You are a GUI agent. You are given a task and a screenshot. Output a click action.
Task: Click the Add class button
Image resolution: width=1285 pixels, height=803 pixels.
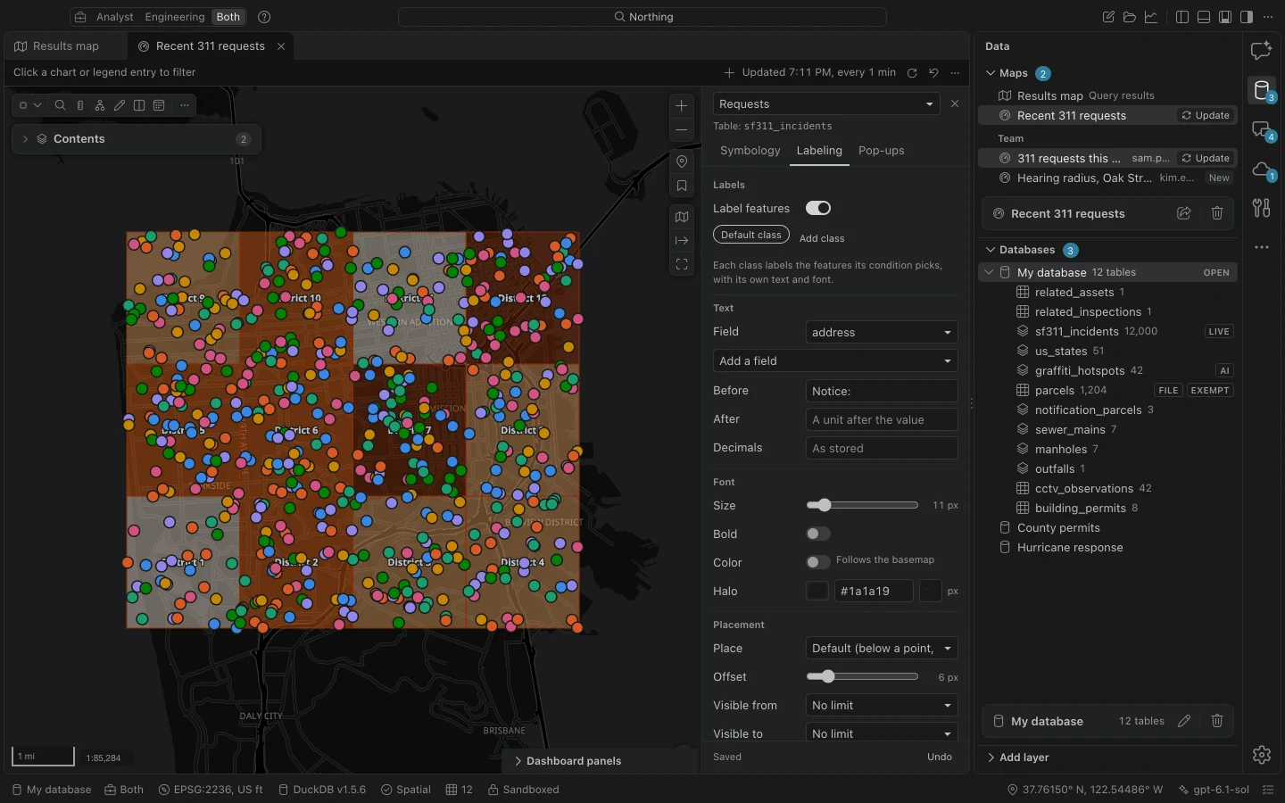point(822,238)
